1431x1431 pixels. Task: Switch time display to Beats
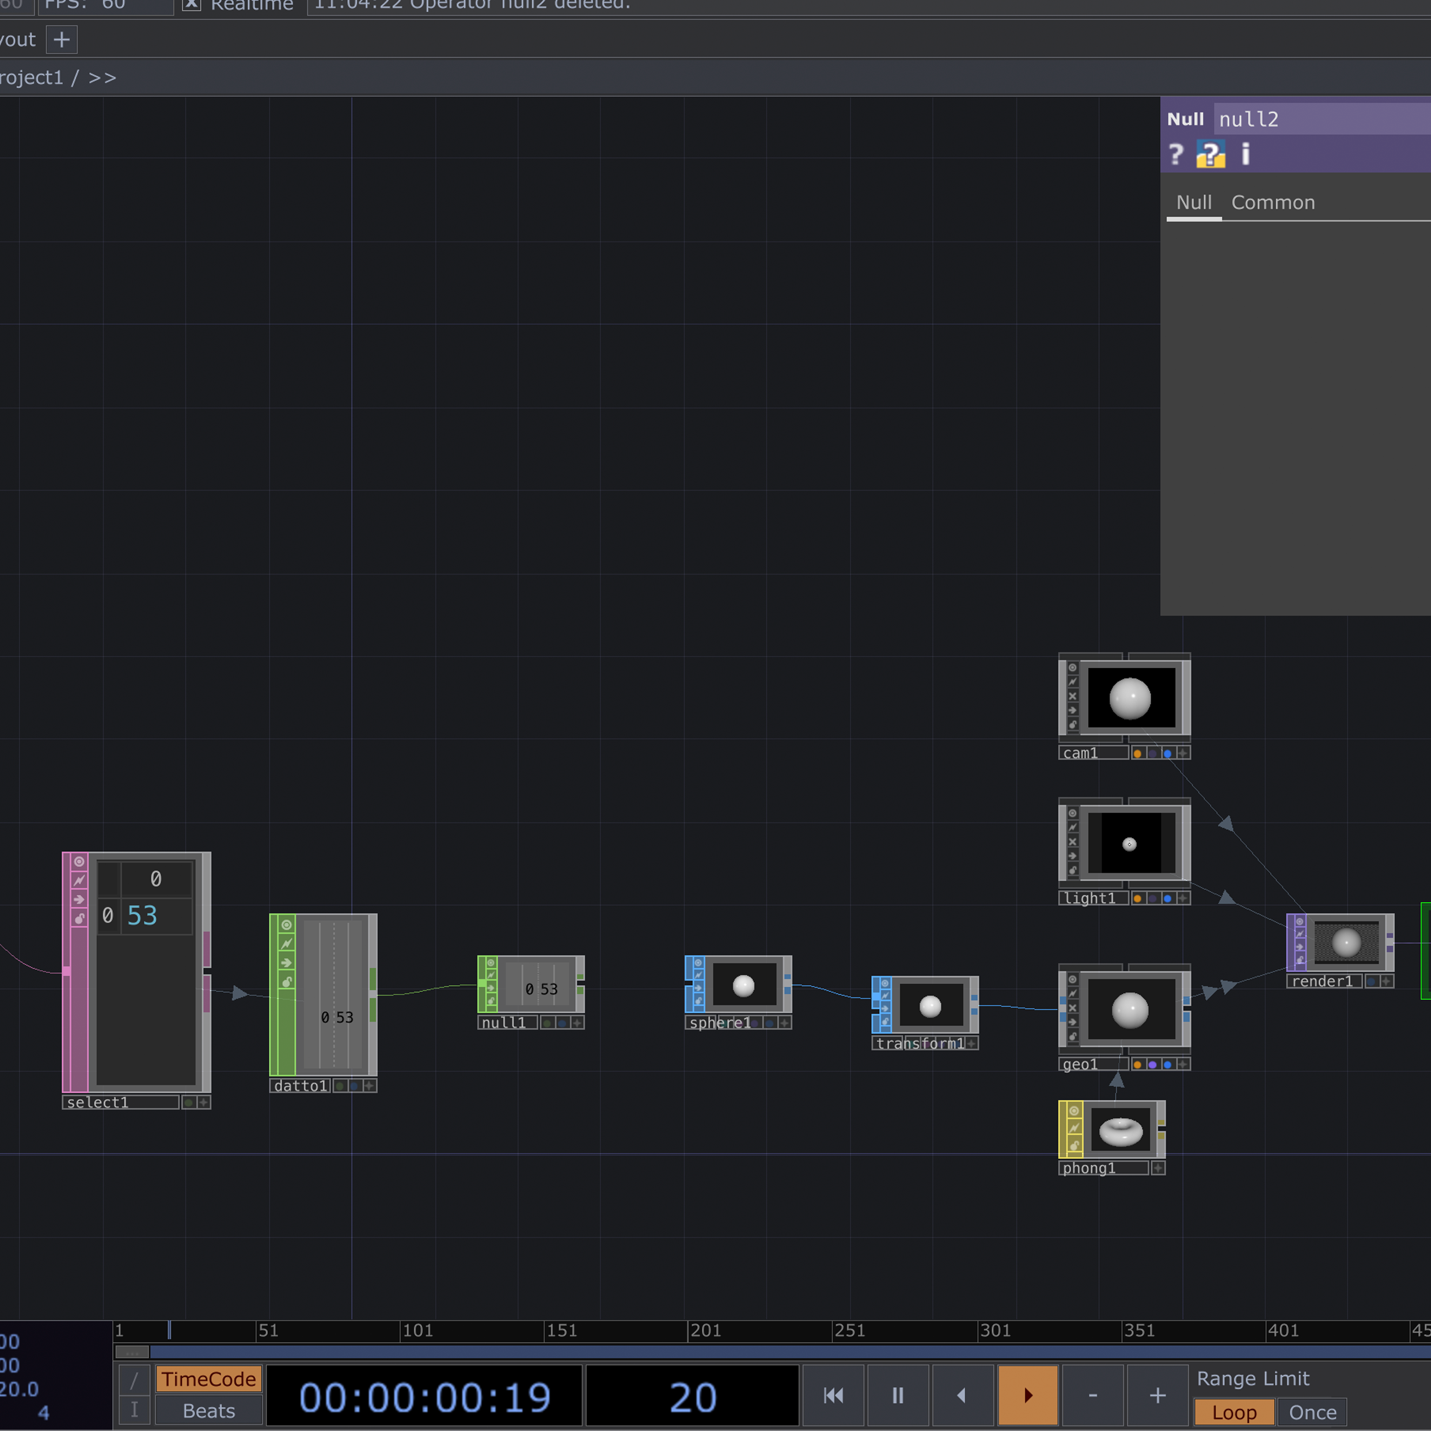208,1410
